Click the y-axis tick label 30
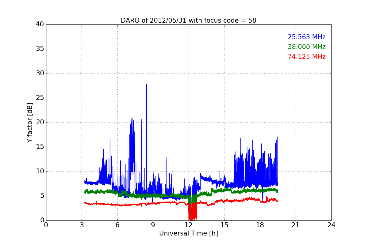 [x=40, y=73]
